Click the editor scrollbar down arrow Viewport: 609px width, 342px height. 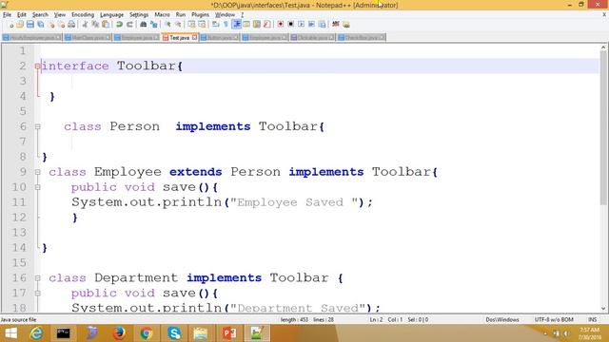pyautogui.click(x=603, y=309)
